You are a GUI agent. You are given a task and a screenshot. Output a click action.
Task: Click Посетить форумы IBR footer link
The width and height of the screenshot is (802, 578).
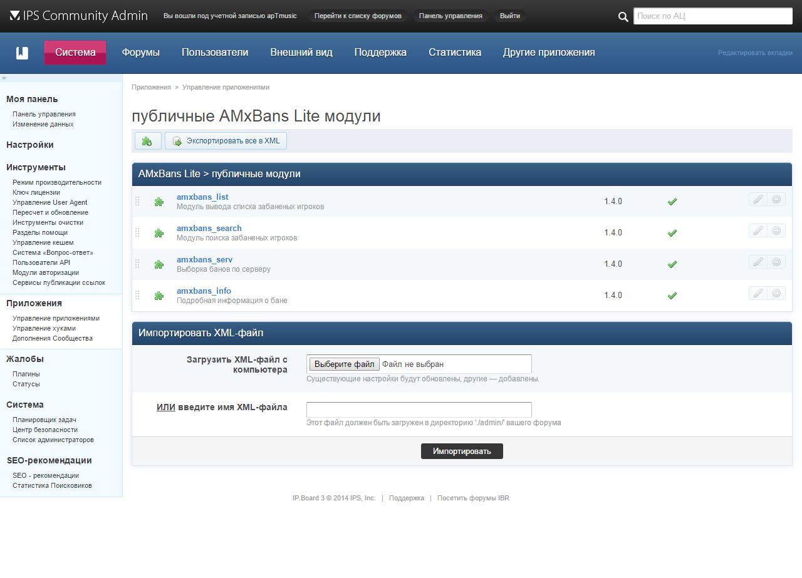473,498
